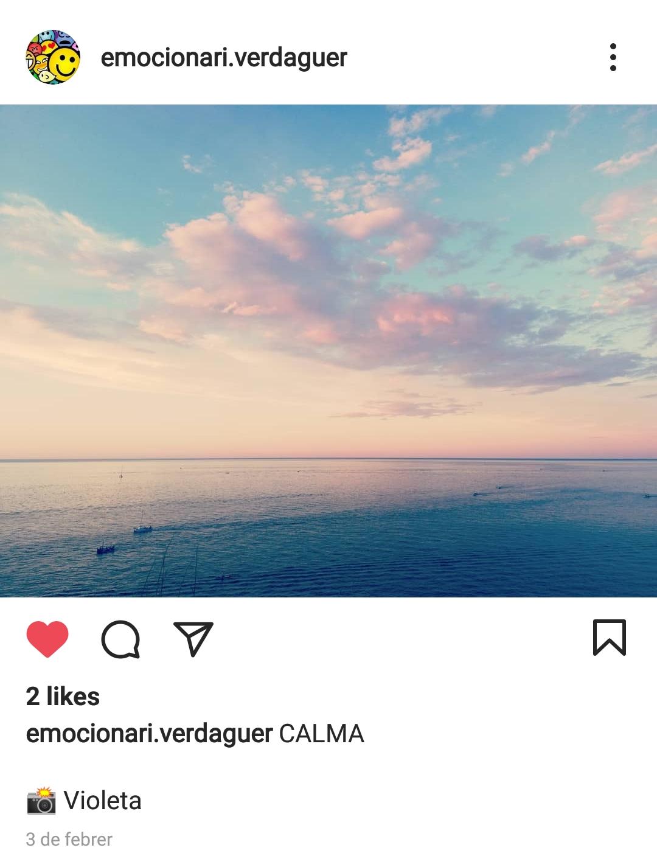Open the emocionari.verdaguer profile picture
The image size is (657, 856).
point(53,57)
